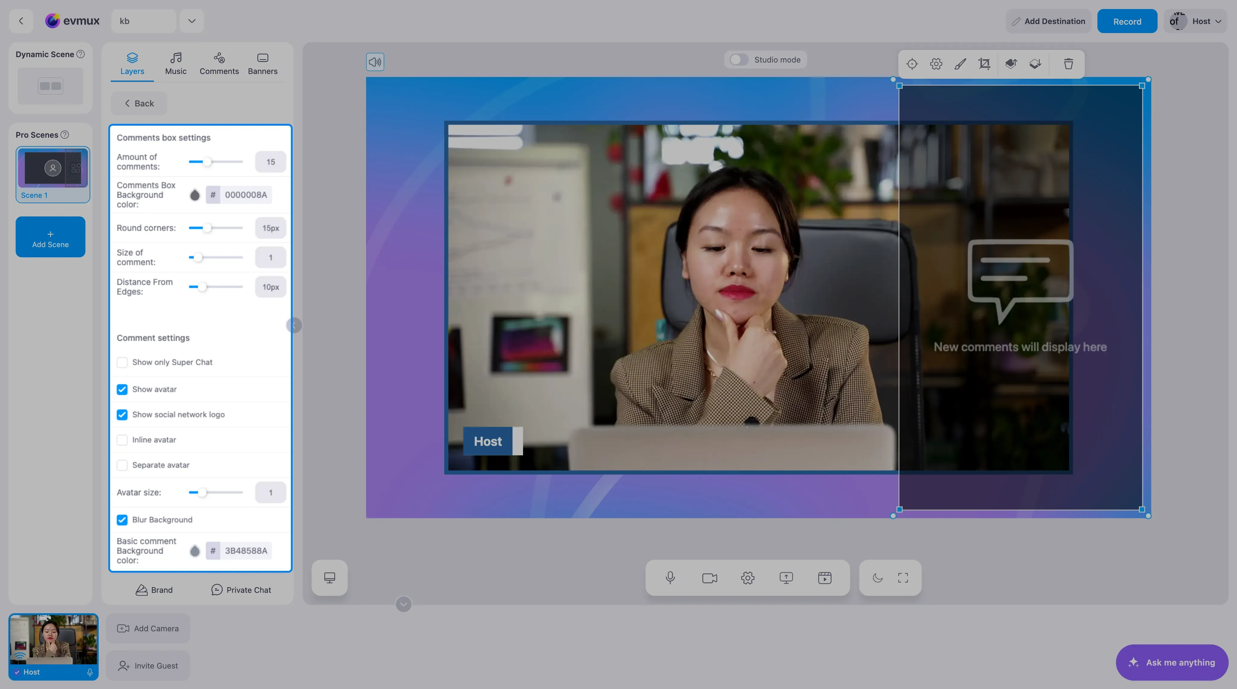The width and height of the screenshot is (1237, 689).
Task: Open the Music tab
Action: point(176,64)
